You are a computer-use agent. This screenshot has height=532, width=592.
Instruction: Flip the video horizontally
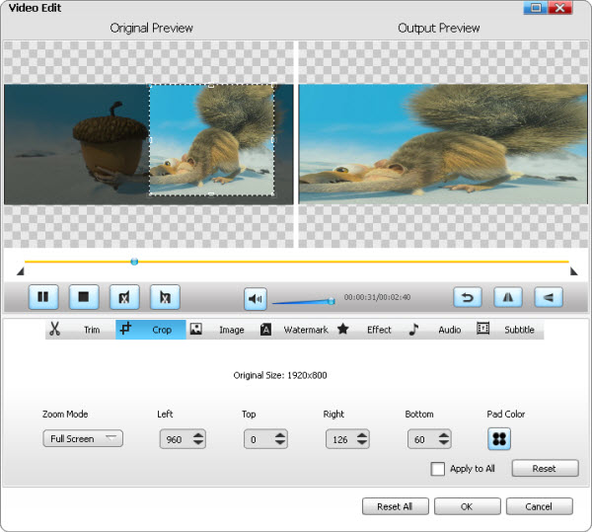pyautogui.click(x=508, y=297)
